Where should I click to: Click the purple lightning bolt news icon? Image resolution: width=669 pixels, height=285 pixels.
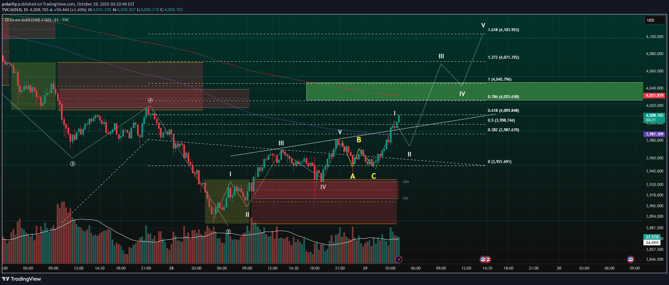399,259
